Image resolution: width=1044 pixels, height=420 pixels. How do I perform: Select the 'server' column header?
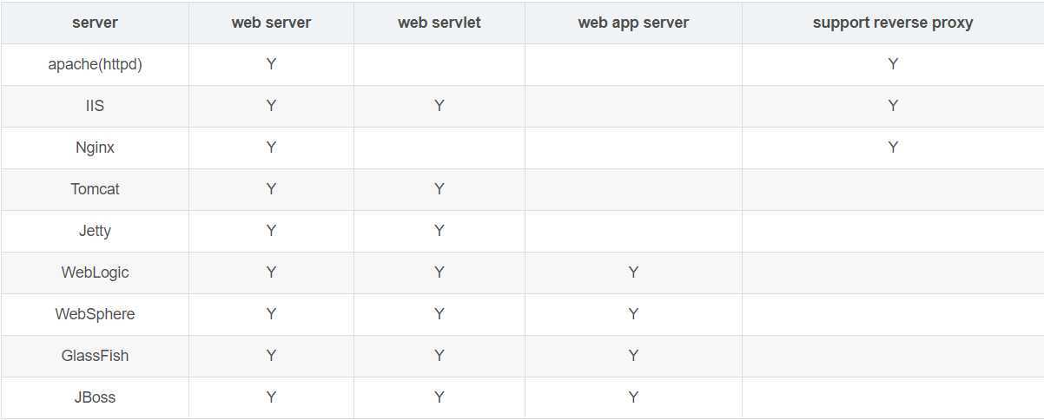point(95,23)
